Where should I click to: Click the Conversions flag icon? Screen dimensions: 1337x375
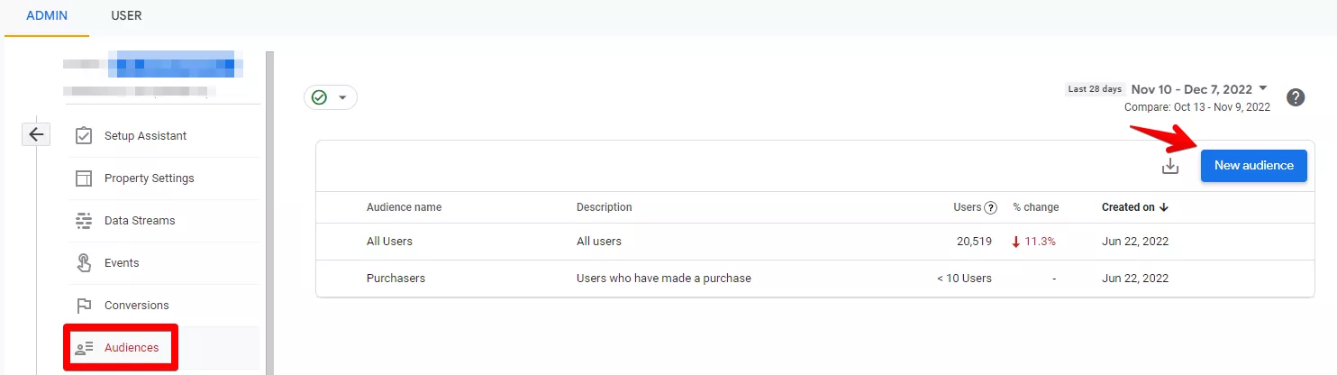coord(84,306)
